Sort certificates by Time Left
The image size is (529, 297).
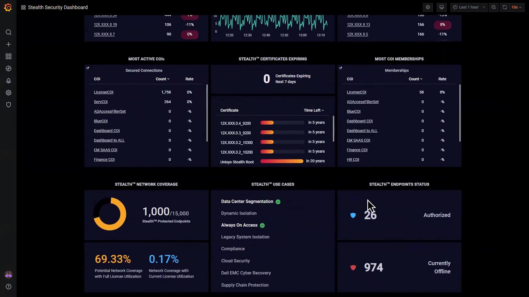pos(314,111)
